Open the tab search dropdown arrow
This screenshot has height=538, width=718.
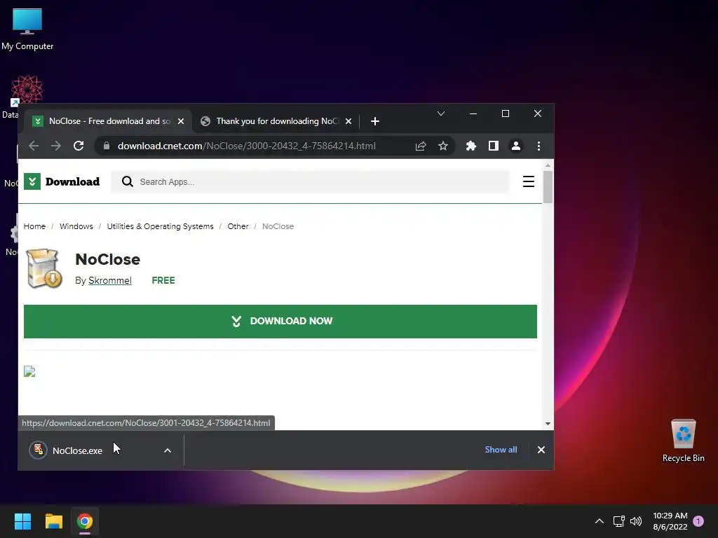pos(441,113)
